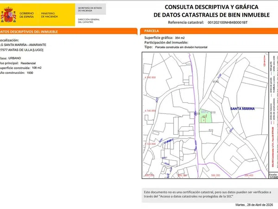Click map coordinate label '586.400'
The image size is (278, 209).
tap(249, 176)
